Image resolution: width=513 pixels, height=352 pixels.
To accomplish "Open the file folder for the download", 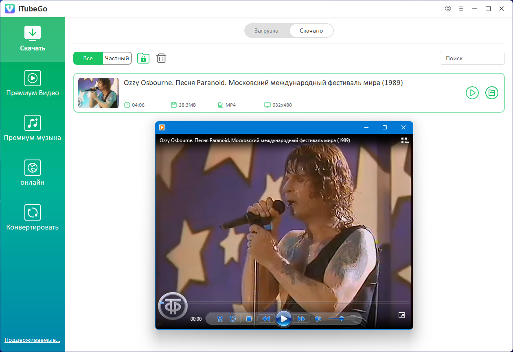I will tap(492, 93).
